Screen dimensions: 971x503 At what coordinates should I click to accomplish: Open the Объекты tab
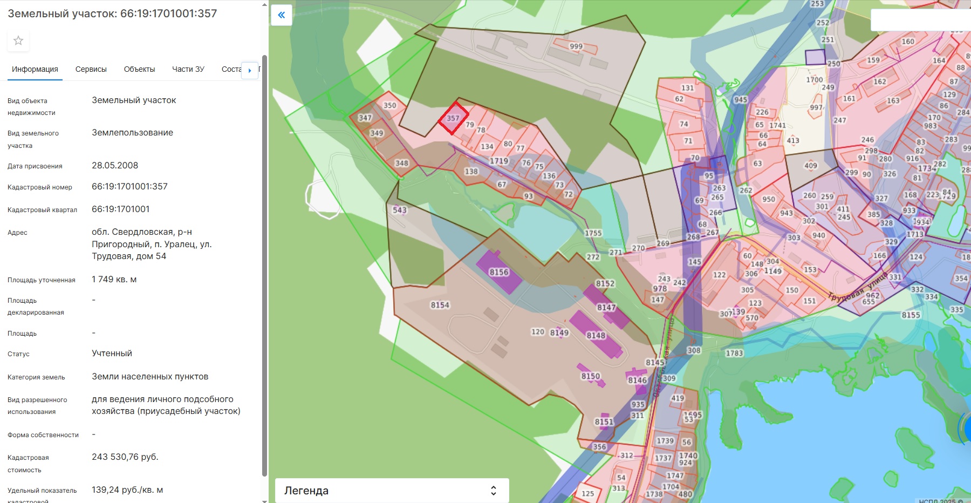(139, 69)
